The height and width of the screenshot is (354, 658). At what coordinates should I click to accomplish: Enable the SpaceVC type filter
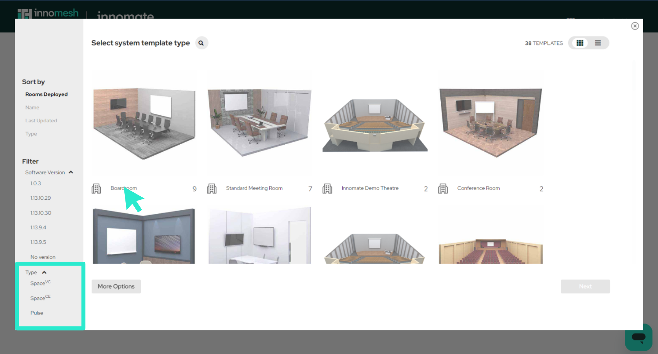[x=40, y=283]
